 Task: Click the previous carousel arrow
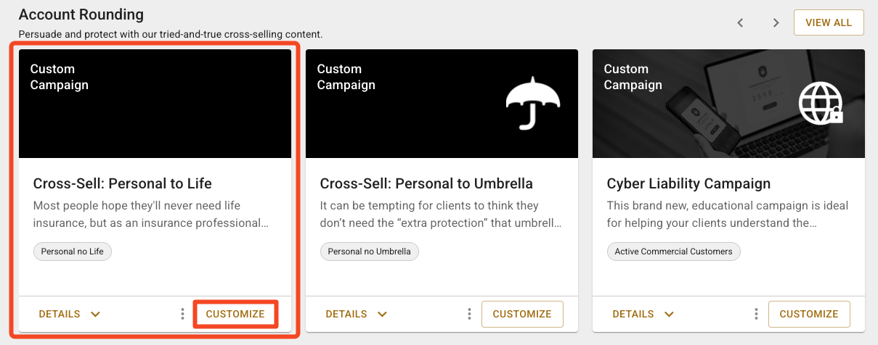741,22
